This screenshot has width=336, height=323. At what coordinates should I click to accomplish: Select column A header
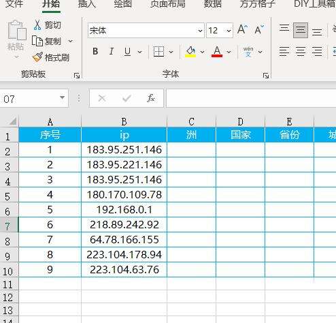tap(50, 121)
